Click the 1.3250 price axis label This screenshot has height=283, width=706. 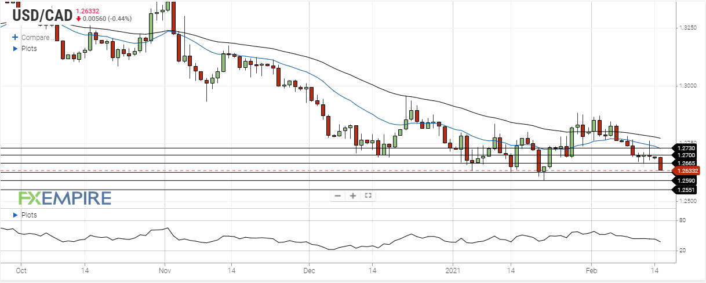pos(687,28)
